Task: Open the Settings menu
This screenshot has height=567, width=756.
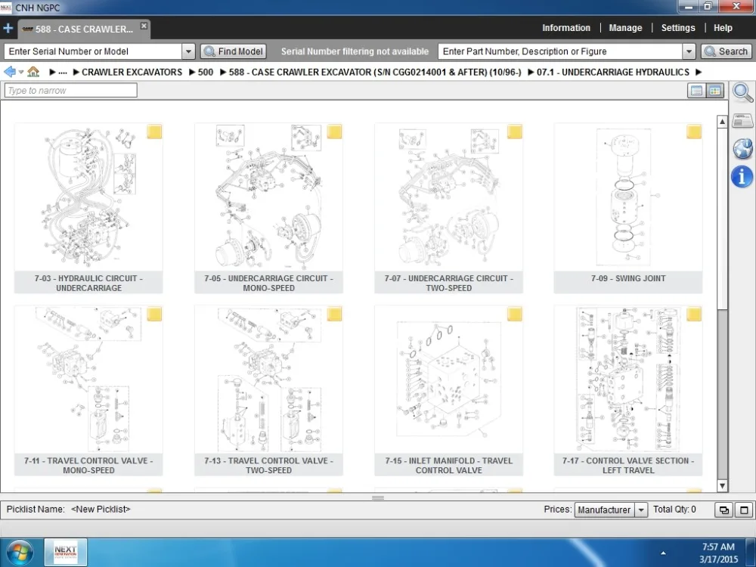Action: coord(677,28)
